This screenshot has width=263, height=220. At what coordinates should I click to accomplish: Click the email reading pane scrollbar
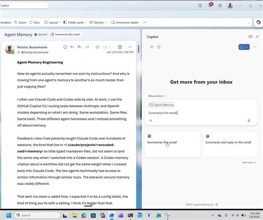coord(139,49)
